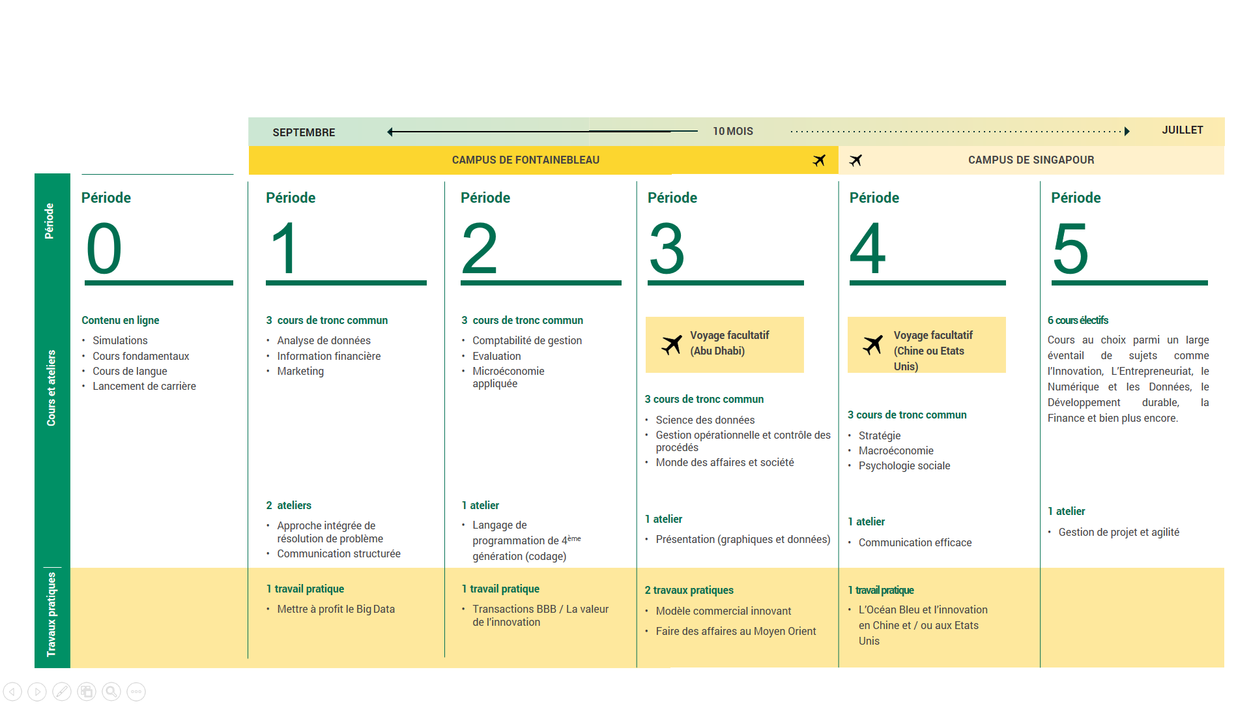1251x704 pixels.
Task: Click the airplane beside the Chine ou Etats Unis trip
Action: (x=873, y=344)
